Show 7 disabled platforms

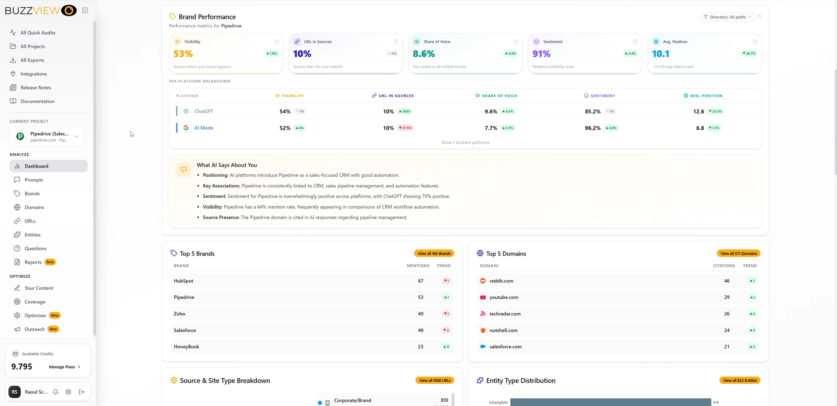[x=465, y=142]
